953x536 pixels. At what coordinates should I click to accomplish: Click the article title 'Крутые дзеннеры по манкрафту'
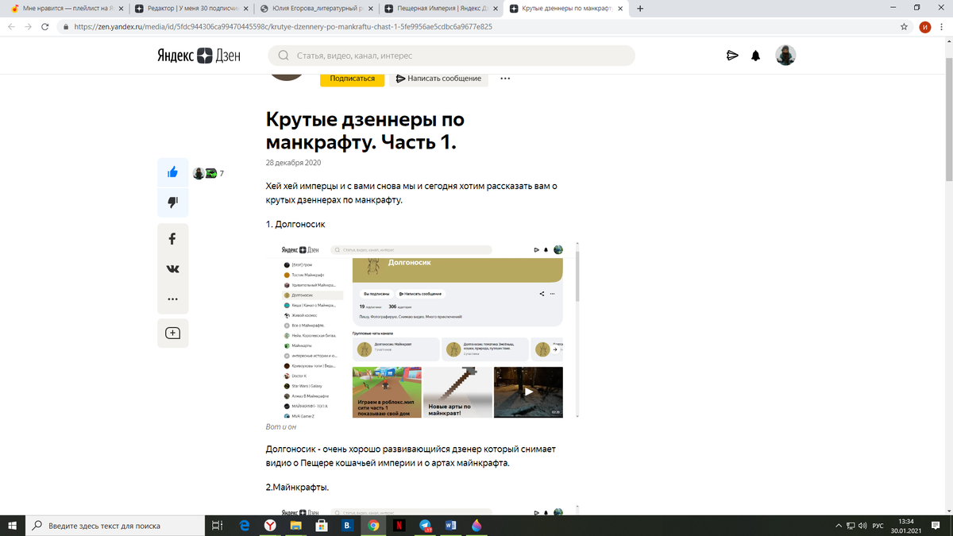(365, 131)
